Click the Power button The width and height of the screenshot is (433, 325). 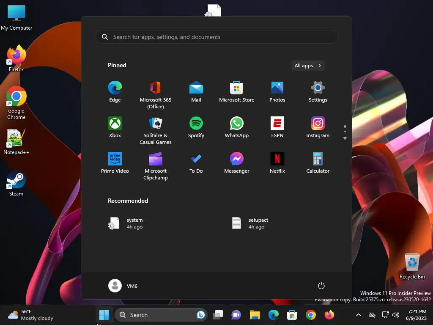point(321,286)
